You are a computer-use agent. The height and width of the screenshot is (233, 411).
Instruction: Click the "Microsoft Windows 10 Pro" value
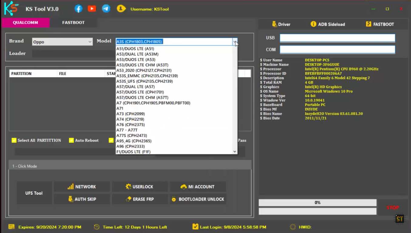coord(329,91)
